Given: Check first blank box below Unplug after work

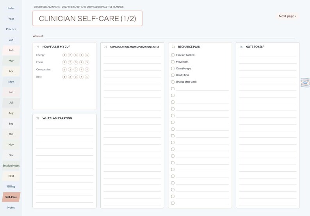Looking at the screenshot, I should coord(173,89).
